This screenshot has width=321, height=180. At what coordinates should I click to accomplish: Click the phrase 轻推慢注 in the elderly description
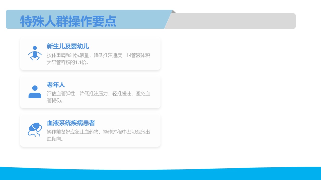[x=122, y=94]
